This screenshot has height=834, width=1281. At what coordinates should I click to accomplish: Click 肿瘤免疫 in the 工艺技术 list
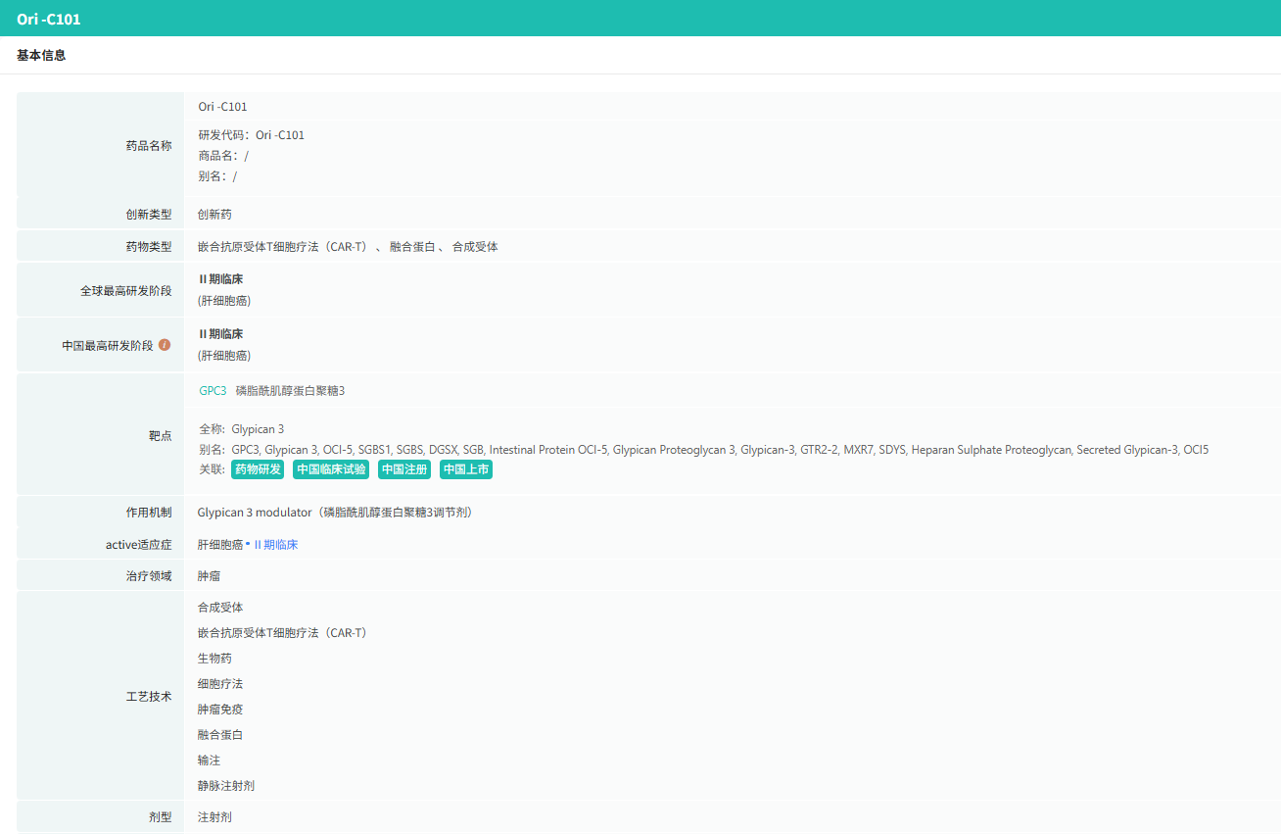tap(220, 710)
